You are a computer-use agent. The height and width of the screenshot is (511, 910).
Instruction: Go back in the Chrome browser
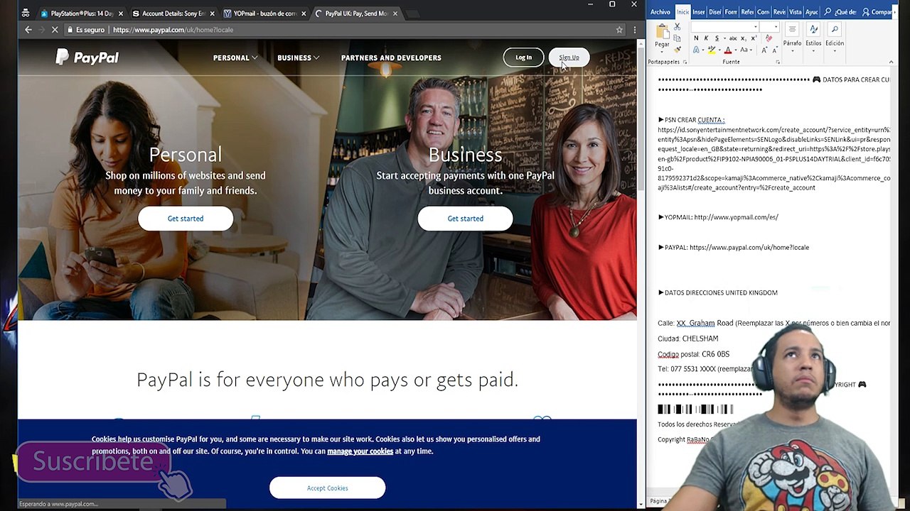click(x=28, y=30)
